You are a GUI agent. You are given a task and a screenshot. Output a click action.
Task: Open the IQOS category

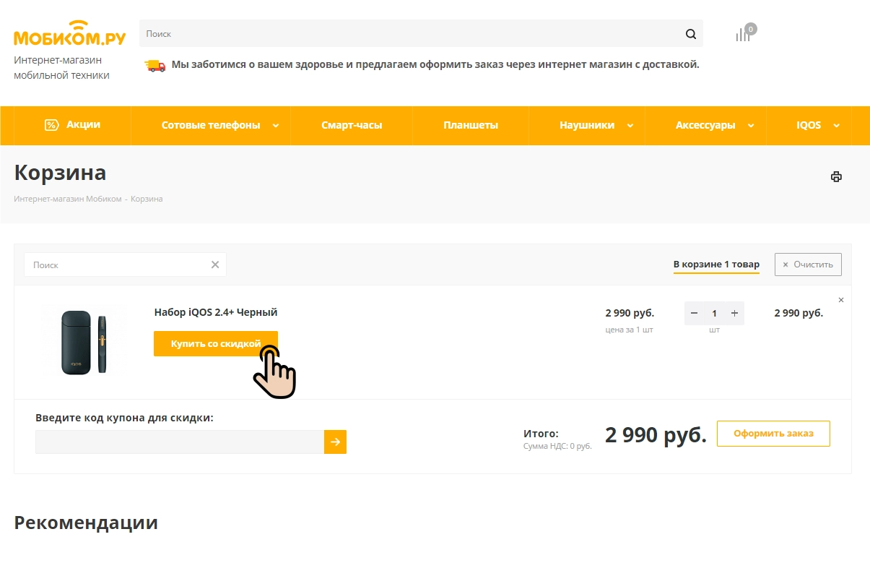click(809, 125)
